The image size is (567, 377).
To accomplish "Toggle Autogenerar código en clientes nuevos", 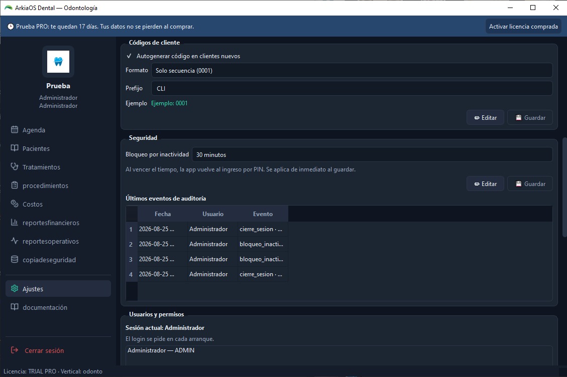I will point(183,56).
